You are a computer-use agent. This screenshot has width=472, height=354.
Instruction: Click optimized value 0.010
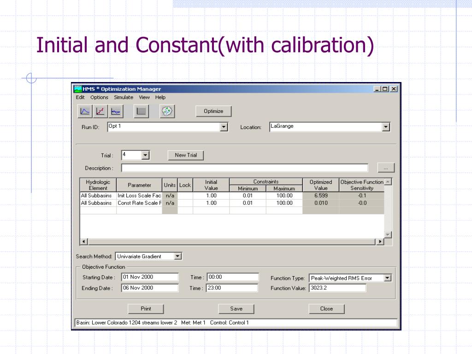coord(321,203)
